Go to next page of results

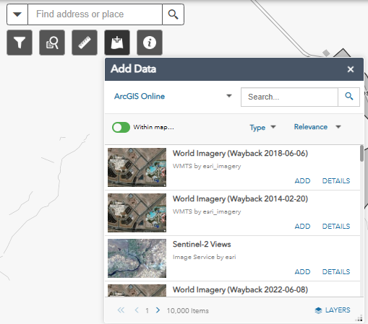tap(158, 310)
